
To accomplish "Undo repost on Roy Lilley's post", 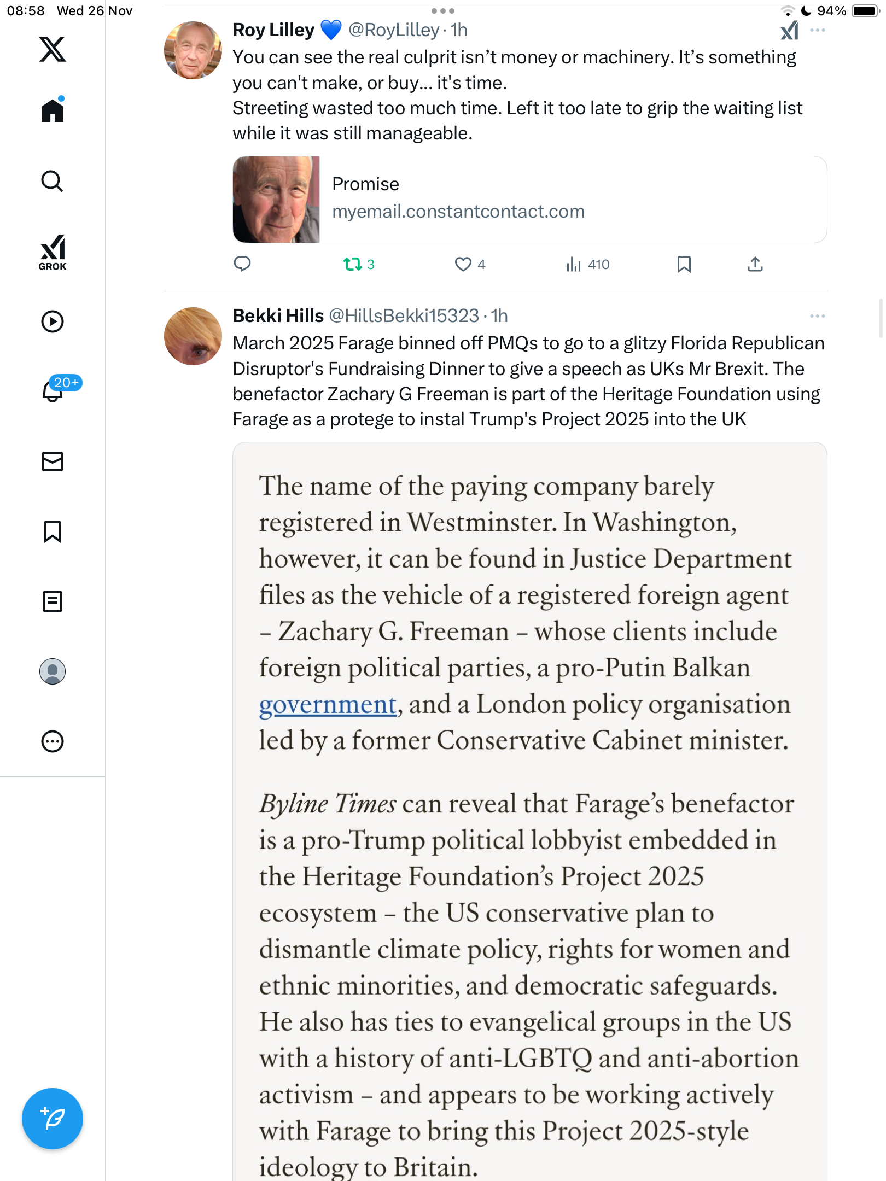I will tap(353, 265).
